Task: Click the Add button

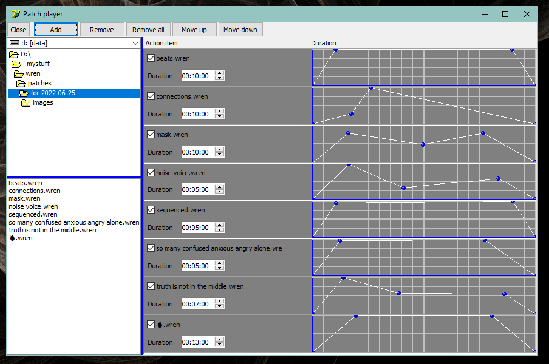Action: coord(56,29)
